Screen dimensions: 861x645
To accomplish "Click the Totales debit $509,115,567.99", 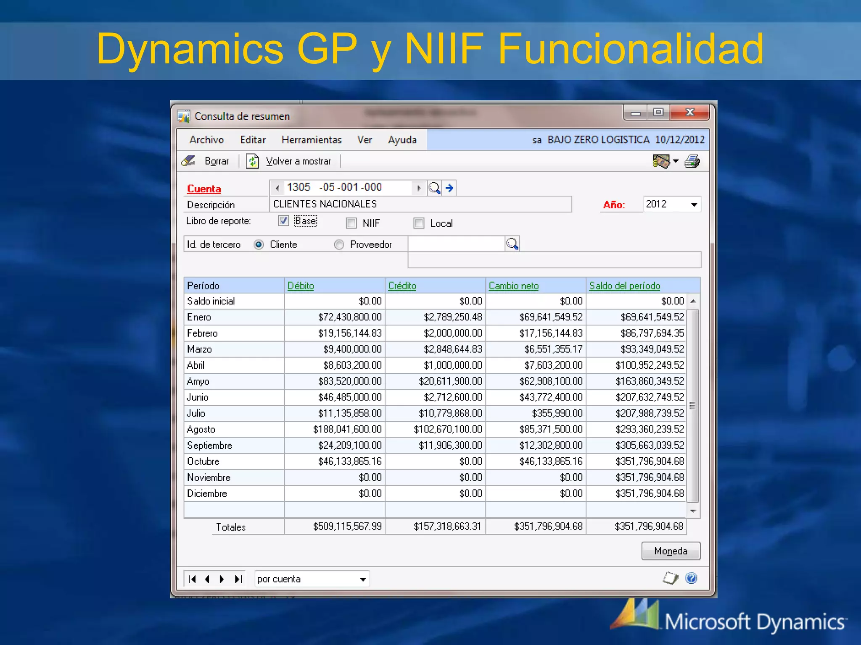I will pyautogui.click(x=347, y=527).
